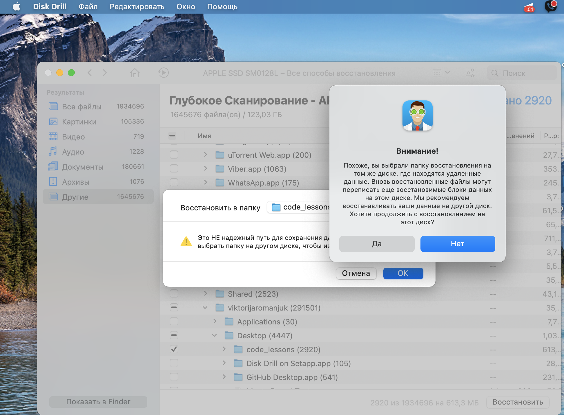Check the Applications folder checkbox

174,321
